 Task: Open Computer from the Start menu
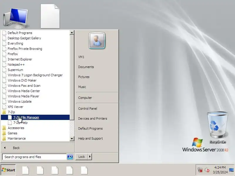tap(97, 98)
